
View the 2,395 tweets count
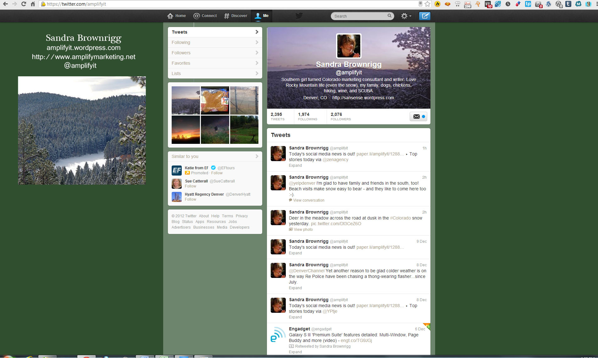278,117
